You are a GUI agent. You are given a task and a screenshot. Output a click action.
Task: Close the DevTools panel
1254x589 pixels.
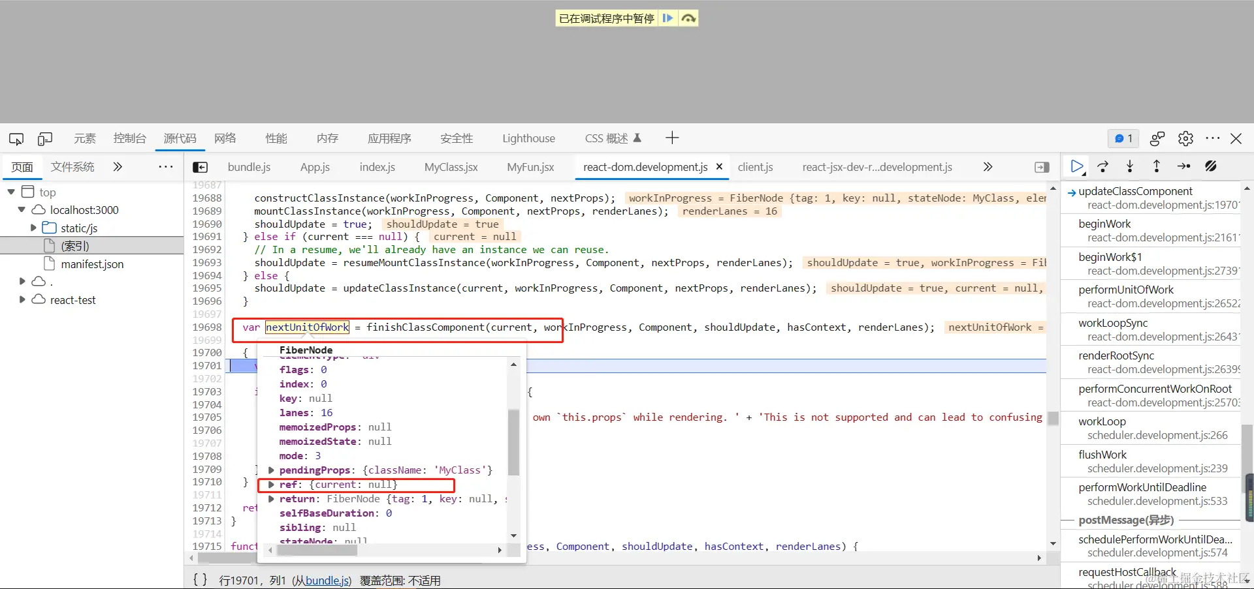pyautogui.click(x=1236, y=138)
